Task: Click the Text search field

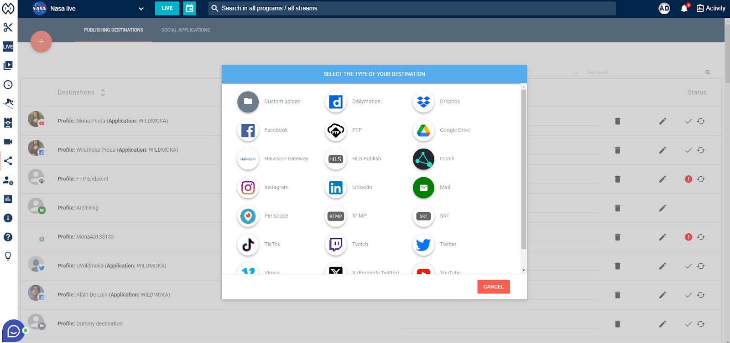Action: 643,72
